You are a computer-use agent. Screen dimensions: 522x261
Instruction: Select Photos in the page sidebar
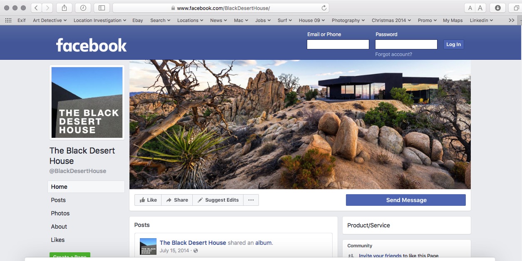(60, 213)
